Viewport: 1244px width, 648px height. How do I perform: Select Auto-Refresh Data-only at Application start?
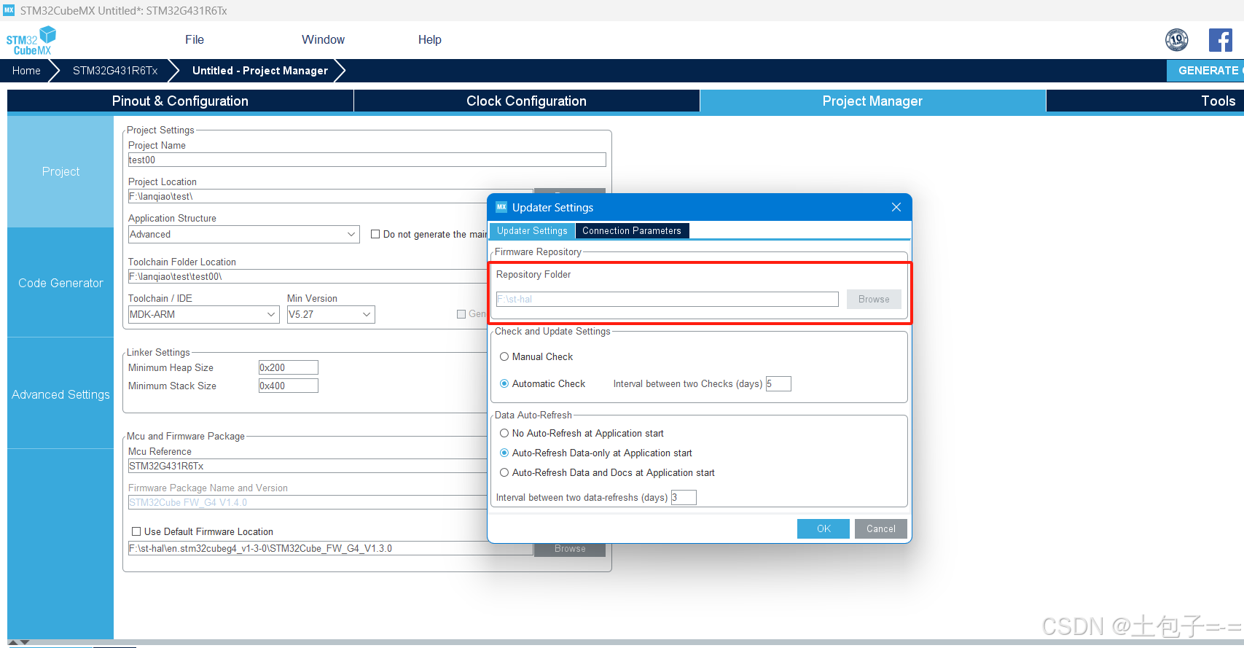pyautogui.click(x=504, y=453)
